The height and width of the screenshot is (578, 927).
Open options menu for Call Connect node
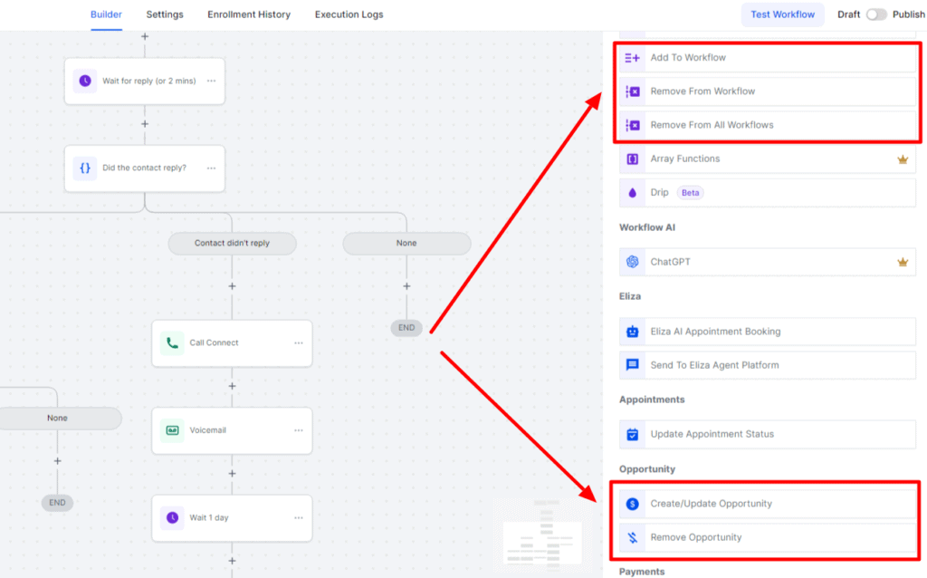click(x=299, y=343)
